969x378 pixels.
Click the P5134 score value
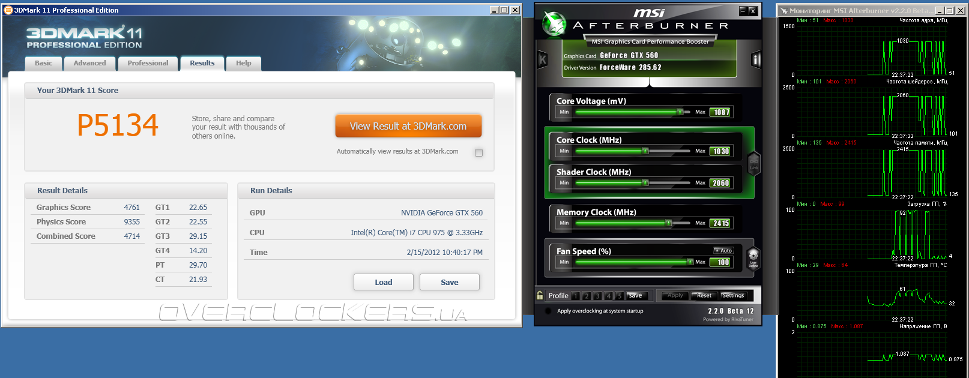click(x=118, y=126)
